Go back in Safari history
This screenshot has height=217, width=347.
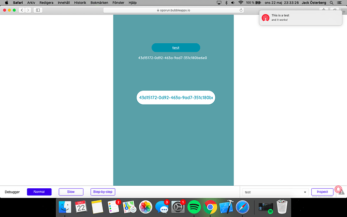22,10
